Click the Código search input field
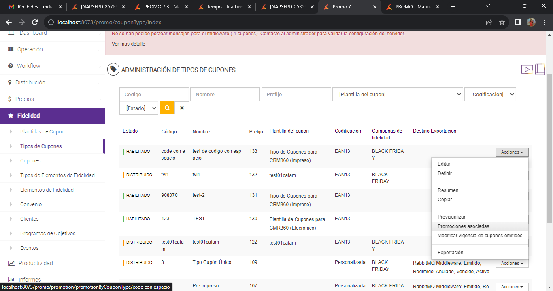Viewport: 553px width, 291px height. click(x=154, y=94)
